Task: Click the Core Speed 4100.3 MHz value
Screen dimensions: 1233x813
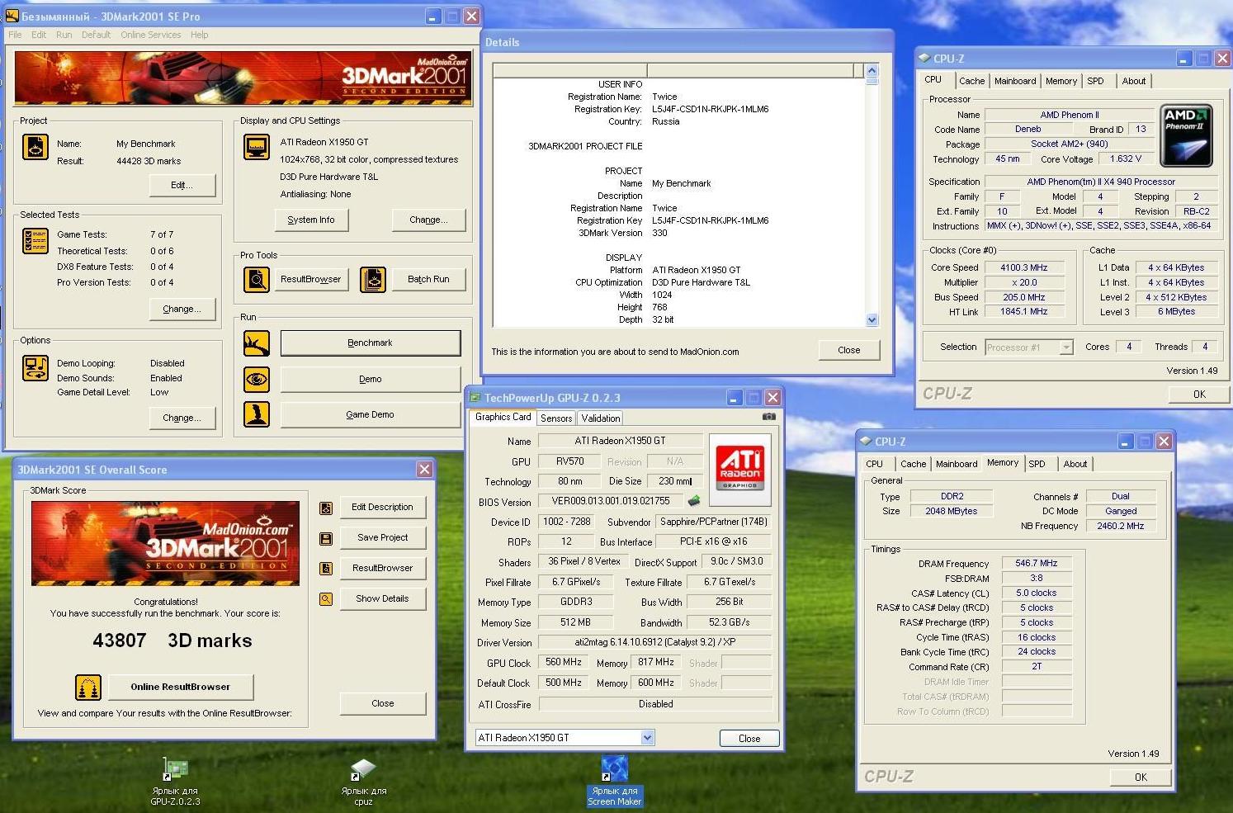Action: coord(1023,267)
